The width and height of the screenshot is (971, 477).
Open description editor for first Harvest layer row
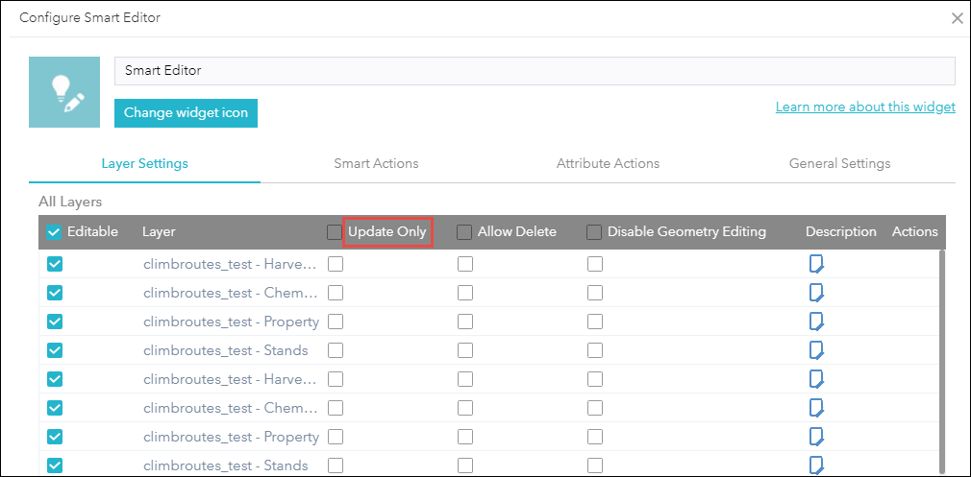[x=816, y=264]
